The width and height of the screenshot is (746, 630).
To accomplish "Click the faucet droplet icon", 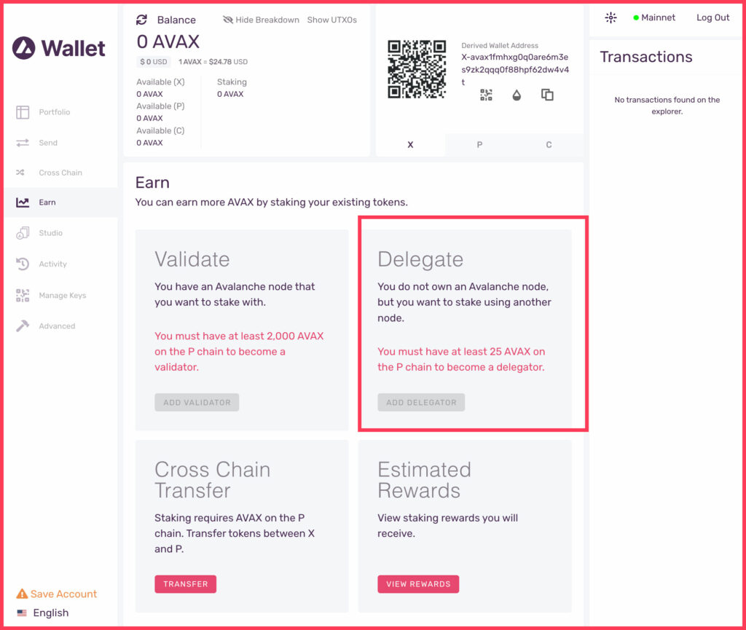I will [x=517, y=95].
